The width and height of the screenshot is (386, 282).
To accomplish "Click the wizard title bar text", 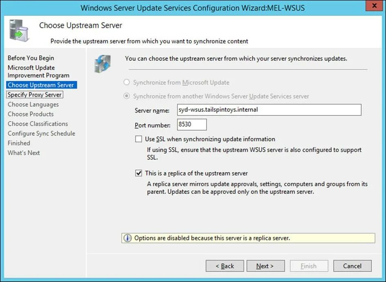I will pyautogui.click(x=192, y=8).
